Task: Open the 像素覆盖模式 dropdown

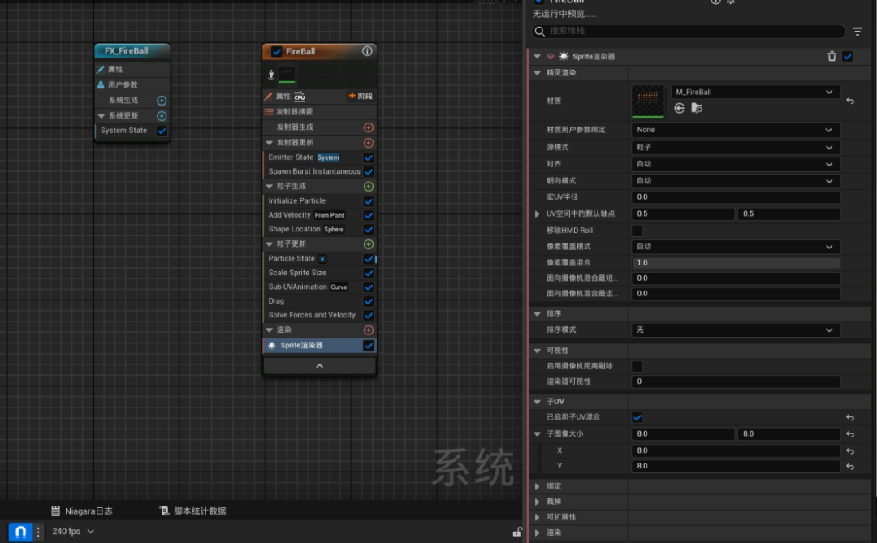Action: tap(736, 247)
